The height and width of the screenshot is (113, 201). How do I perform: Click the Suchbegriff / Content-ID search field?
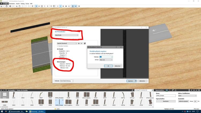pos(143,90)
